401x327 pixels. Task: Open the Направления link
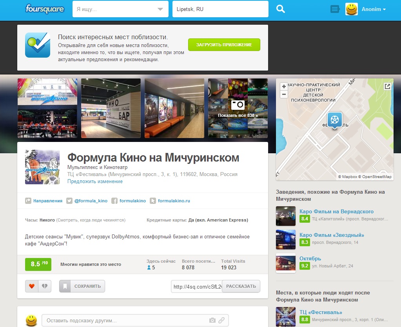pos(48,201)
